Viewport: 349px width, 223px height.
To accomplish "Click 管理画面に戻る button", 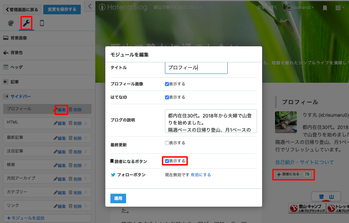I will (22, 10).
